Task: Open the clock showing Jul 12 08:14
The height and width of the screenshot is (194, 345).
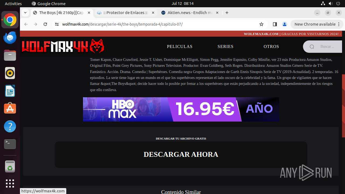Action: pos(182,4)
